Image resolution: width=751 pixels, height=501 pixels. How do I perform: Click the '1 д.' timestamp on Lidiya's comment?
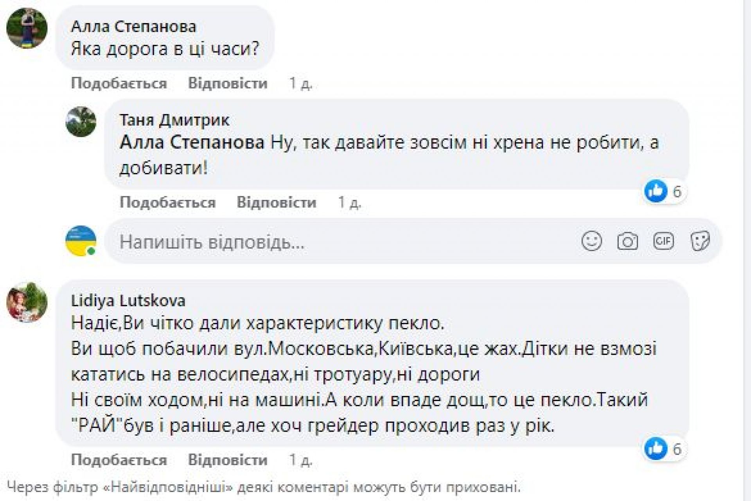(300, 460)
